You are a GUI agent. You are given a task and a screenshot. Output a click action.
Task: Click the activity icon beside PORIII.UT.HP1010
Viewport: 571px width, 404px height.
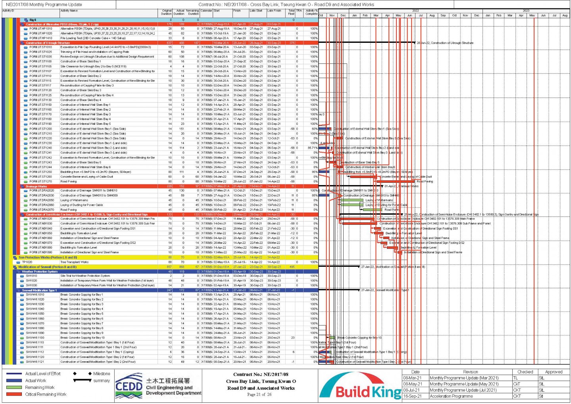(26, 29)
